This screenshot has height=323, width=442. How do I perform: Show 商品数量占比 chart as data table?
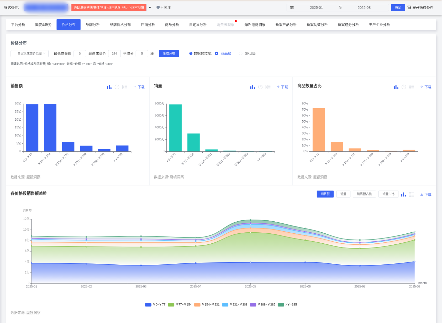tap(411, 87)
